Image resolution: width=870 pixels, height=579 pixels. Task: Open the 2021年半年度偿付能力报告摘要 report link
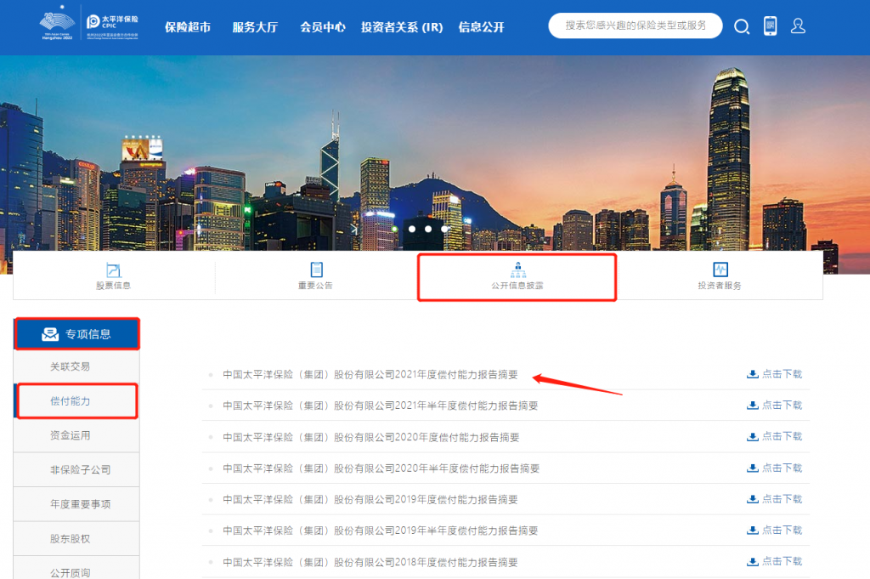380,406
